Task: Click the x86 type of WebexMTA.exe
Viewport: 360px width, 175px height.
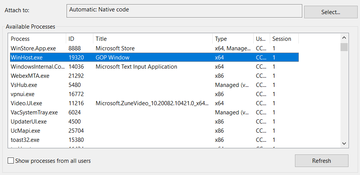Action: tap(219, 76)
